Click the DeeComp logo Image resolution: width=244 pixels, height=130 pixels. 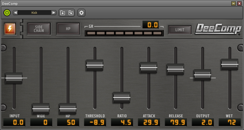(218, 29)
